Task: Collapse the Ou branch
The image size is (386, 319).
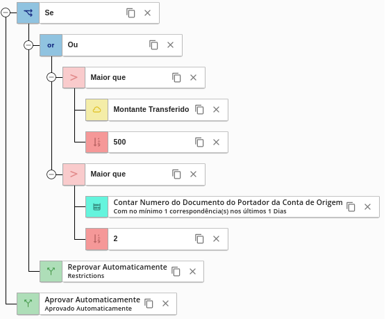Action: click(28, 45)
